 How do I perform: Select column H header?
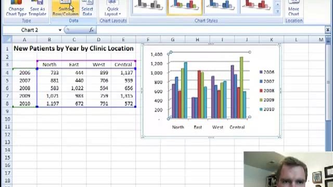[197, 39]
